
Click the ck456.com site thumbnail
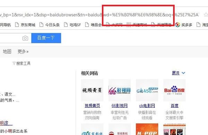pyautogui.click(x=147, y=90)
